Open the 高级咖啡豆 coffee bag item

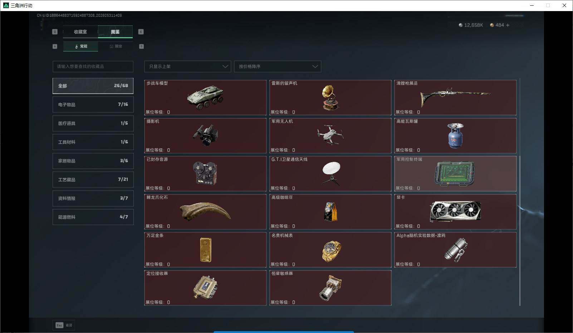tap(330, 212)
